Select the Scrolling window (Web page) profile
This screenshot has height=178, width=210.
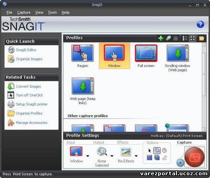[177, 58]
